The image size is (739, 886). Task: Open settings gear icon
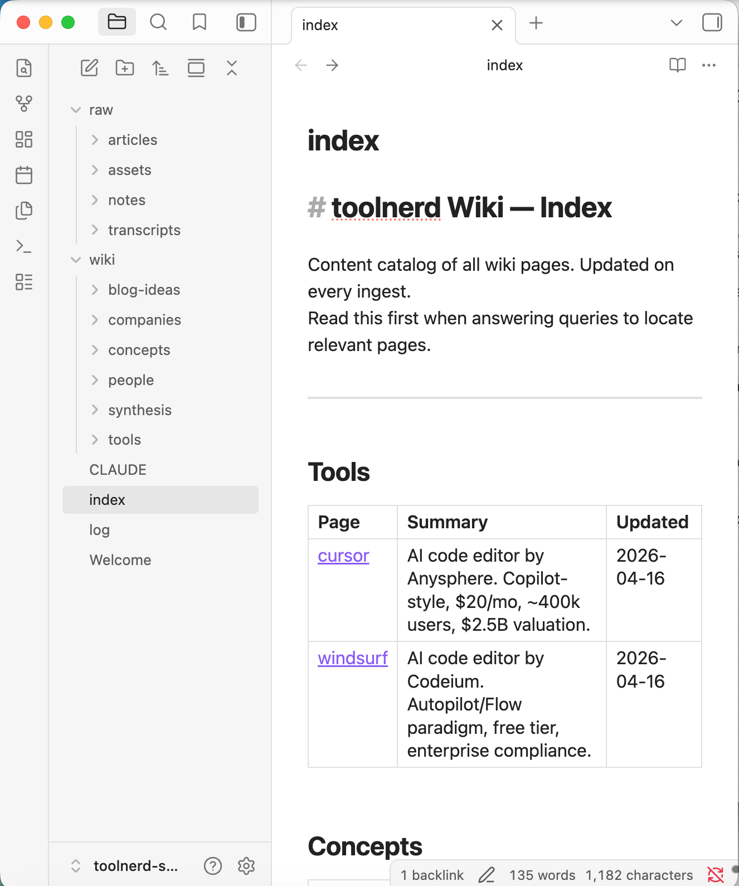click(x=246, y=866)
